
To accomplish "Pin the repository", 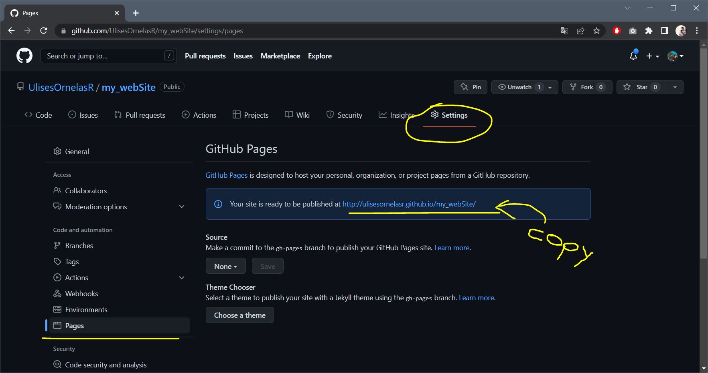I will 471,87.
